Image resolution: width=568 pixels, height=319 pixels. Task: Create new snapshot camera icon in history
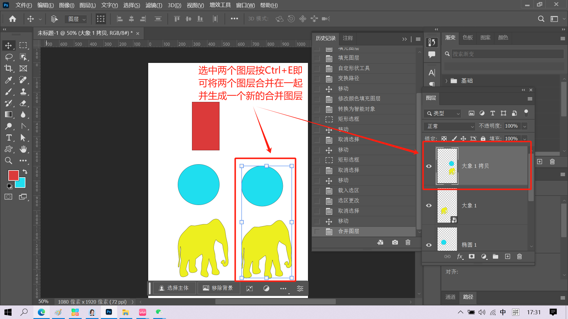pos(395,242)
